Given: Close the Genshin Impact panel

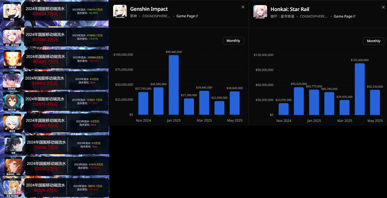Looking at the screenshot, I should (x=243, y=7).
